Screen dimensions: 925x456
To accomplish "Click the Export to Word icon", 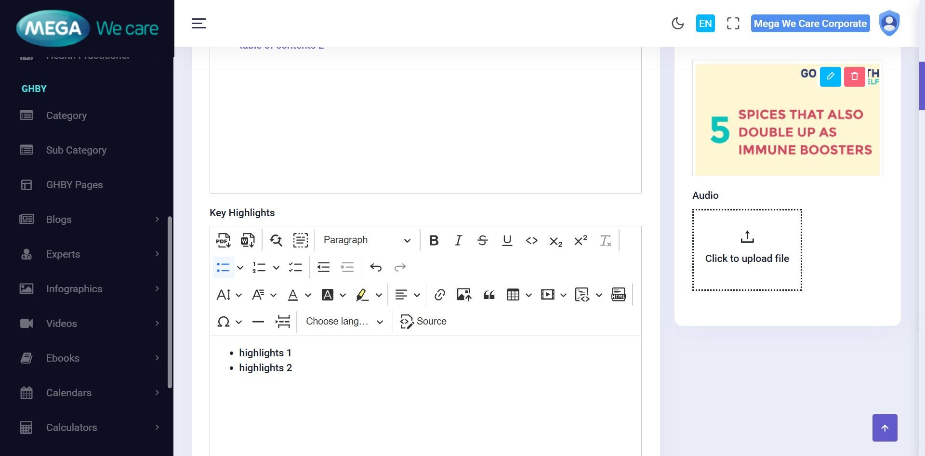I will [248, 240].
